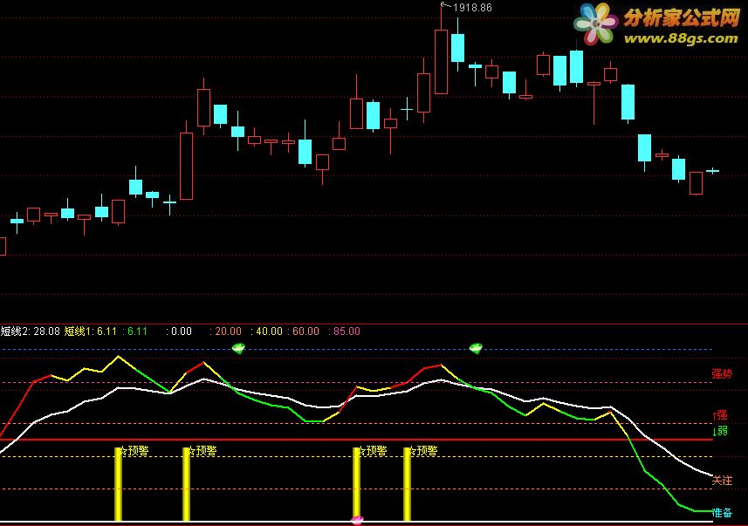
Task: Click the tall red candlestick under 1918.86
Action: (442, 61)
